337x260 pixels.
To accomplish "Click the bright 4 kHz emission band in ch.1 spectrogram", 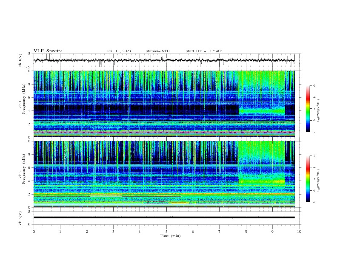I will [x=262, y=111].
